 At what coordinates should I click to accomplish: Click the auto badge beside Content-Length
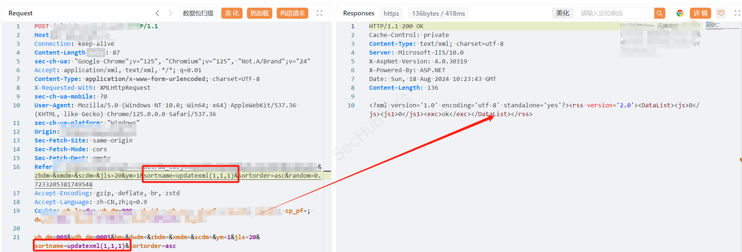pos(96,53)
